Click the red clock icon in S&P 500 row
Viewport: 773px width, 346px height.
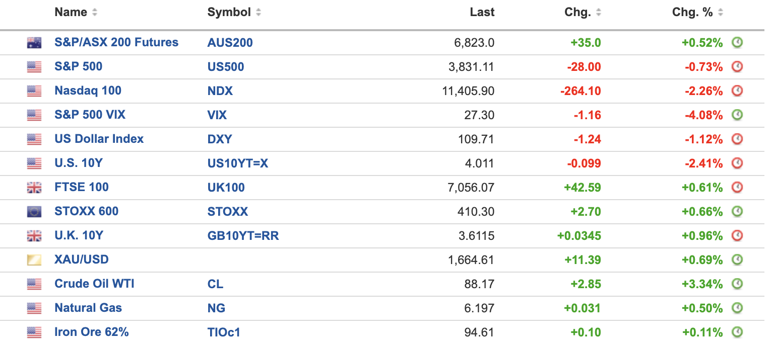pyautogui.click(x=737, y=66)
